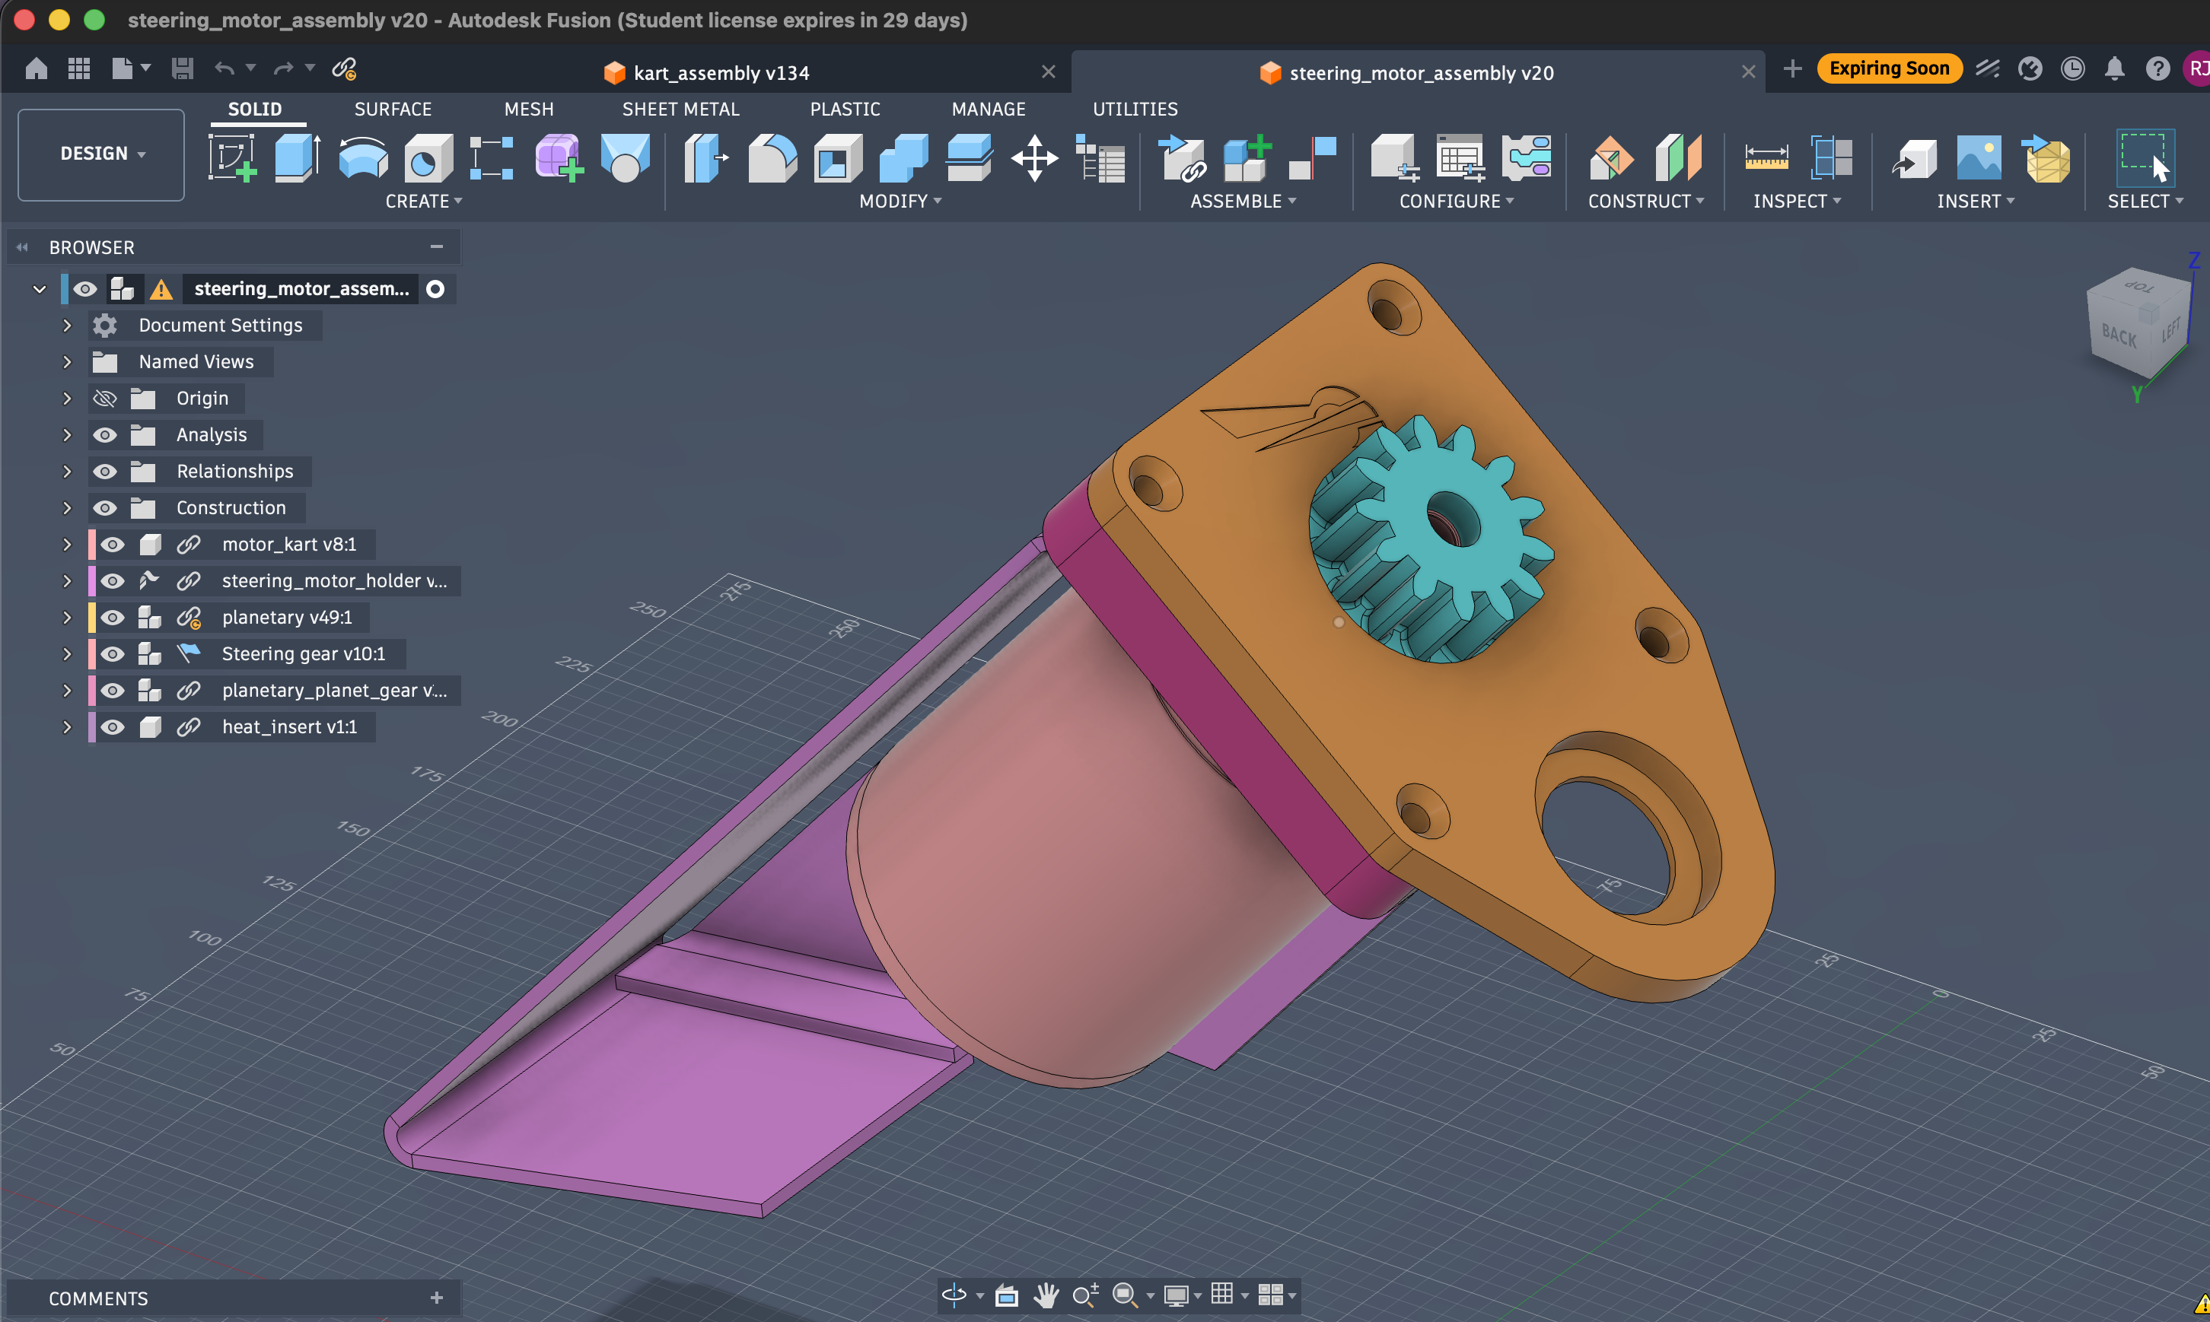The height and width of the screenshot is (1322, 2210).
Task: Toggle visibility of planetary v49:1
Action: [113, 618]
